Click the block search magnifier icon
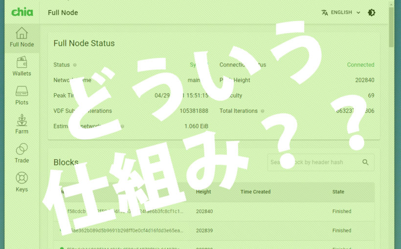This screenshot has width=401, height=249. (x=365, y=162)
